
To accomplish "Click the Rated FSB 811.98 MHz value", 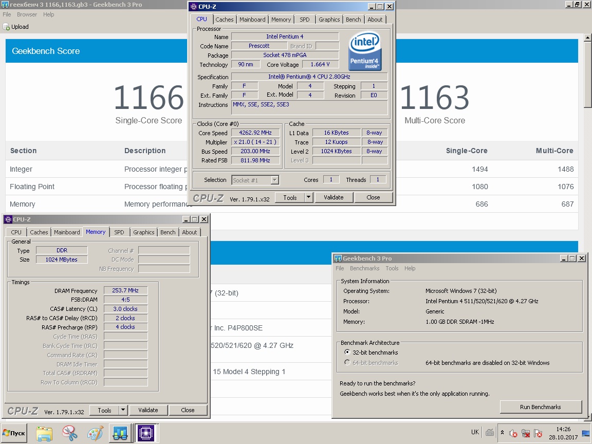I will (x=255, y=160).
